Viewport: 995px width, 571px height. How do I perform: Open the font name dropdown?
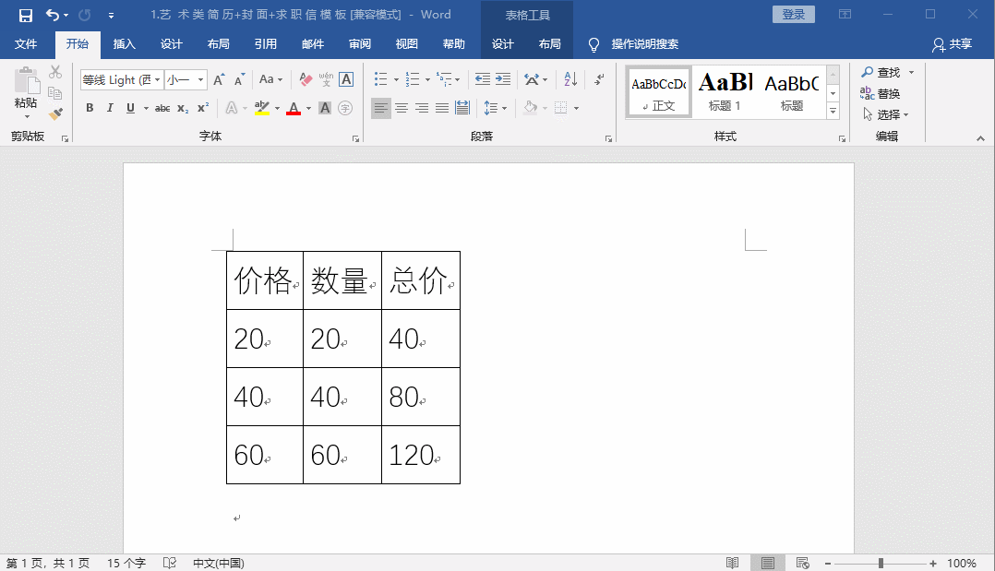click(157, 79)
